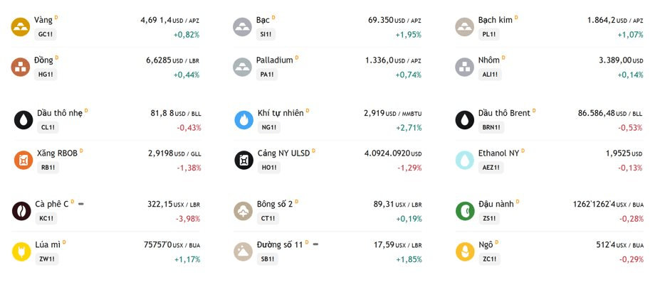Open the yellow corn Ngô icon
665x282 pixels.
pos(465,251)
